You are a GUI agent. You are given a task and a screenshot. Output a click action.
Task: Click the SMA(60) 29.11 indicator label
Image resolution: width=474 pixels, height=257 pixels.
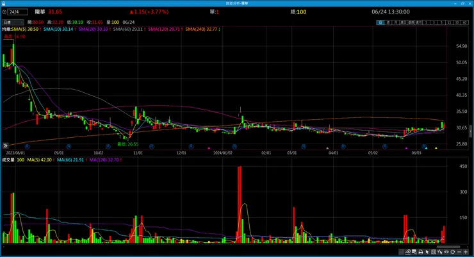pos(129,29)
